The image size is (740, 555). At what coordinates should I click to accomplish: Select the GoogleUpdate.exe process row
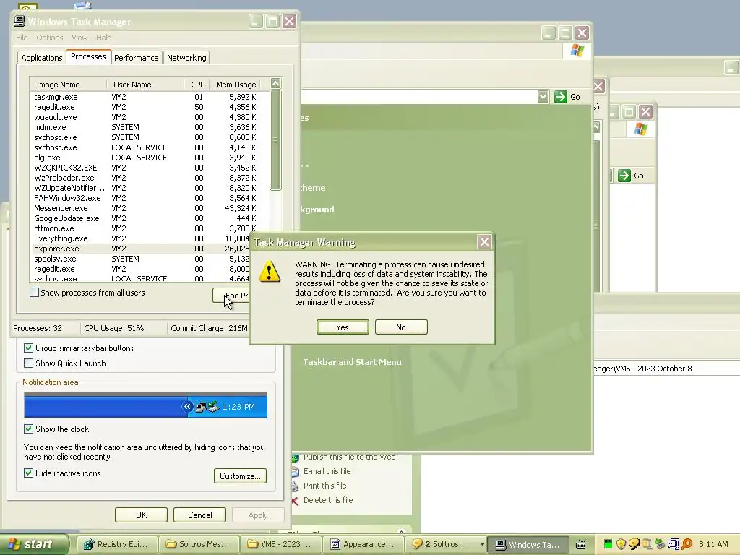coord(150,218)
